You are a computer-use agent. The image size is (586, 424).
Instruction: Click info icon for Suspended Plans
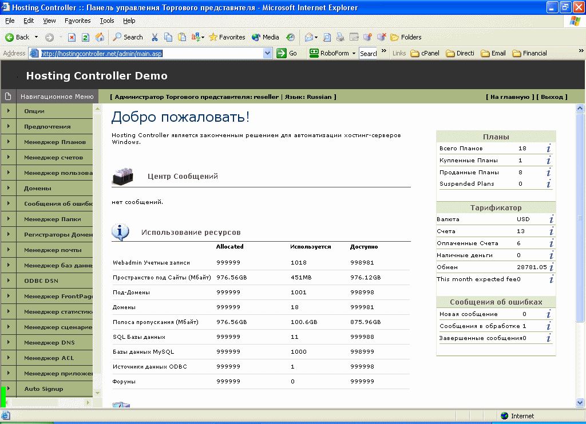coord(548,183)
